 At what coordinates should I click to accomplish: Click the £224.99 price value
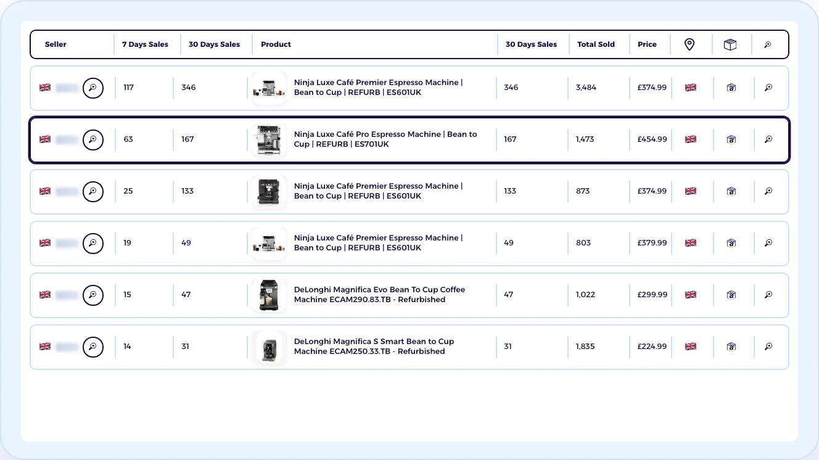[x=652, y=347]
